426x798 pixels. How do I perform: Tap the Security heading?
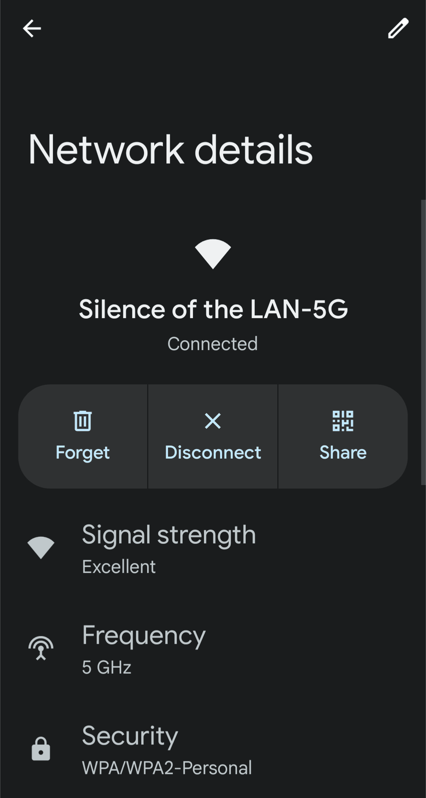[130, 736]
